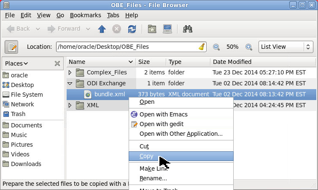This screenshot has width=318, height=190.
Task: Expand the Complex_Files folder triangle
Action: 70,73
